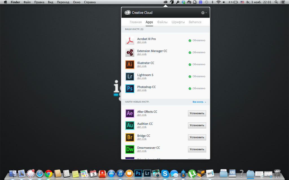
Task: Open the gear settings dropdown
Action: point(204,13)
